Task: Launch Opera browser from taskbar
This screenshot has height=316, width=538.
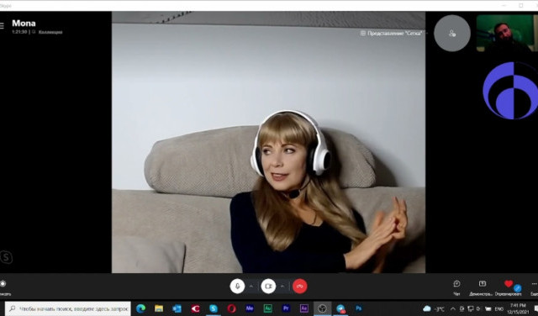Action: tap(232, 308)
